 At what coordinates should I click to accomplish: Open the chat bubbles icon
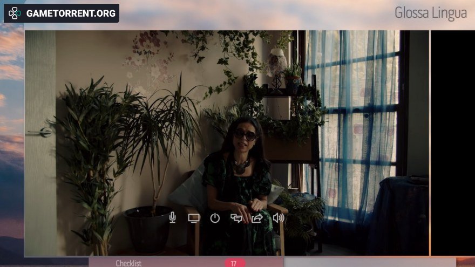[236, 218]
